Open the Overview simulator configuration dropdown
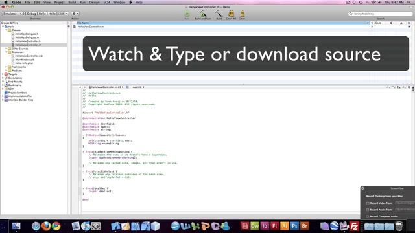Viewport: 415px width, 233px height. [x=35, y=14]
